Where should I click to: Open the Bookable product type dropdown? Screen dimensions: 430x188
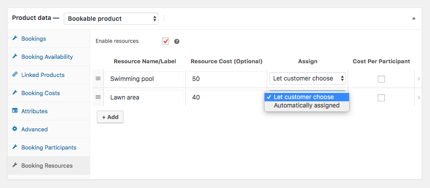tap(111, 19)
